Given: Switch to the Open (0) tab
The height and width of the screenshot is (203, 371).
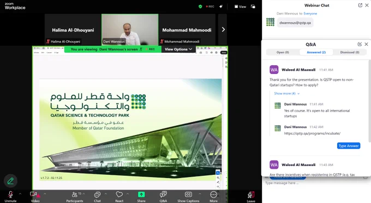Looking at the screenshot, I should [x=283, y=52].
